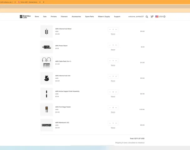Click the welcome, portela237 account link
Screen dimensions: 190x150
pos(136,17)
